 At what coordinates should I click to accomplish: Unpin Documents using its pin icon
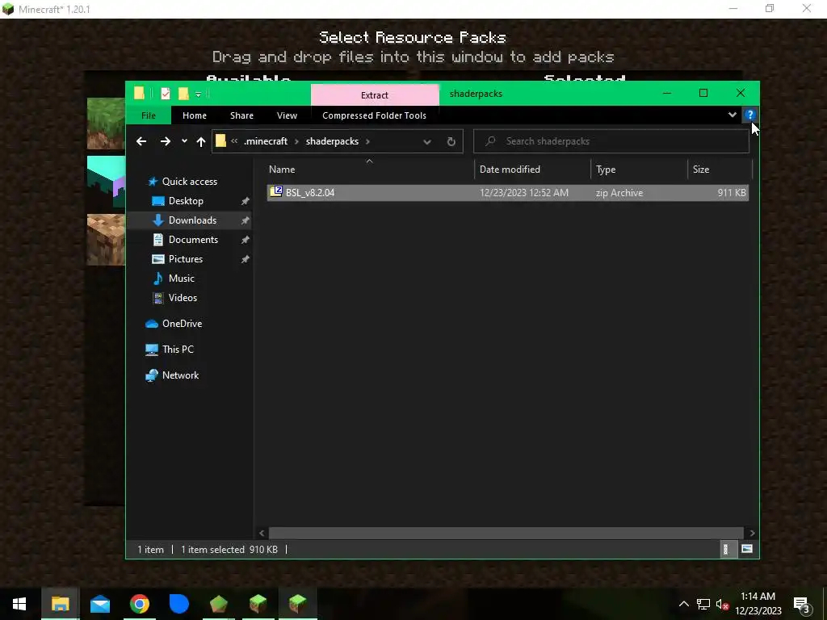[x=245, y=240]
